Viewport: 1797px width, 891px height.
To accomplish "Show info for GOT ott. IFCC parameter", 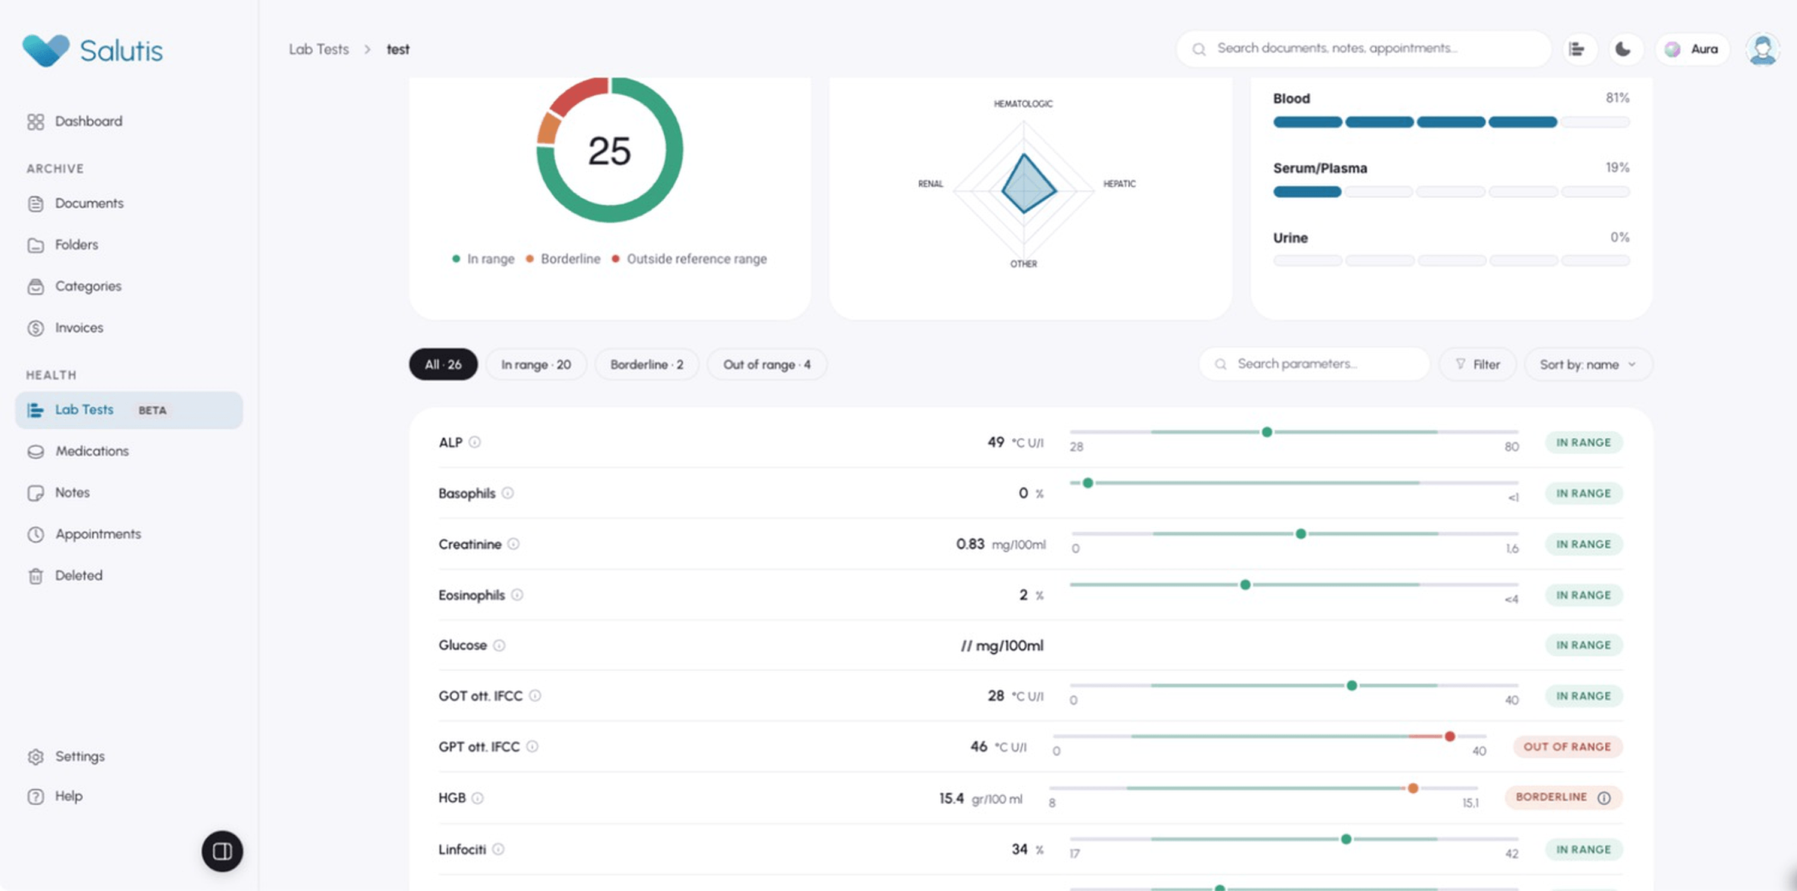I will point(535,696).
